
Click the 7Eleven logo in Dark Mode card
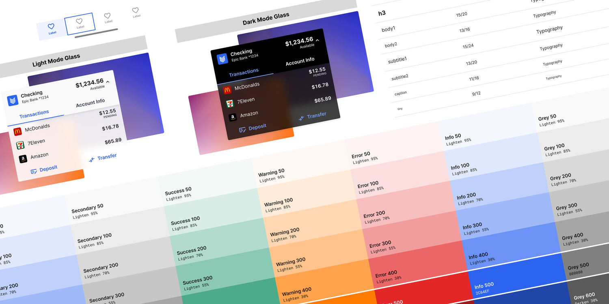point(230,104)
